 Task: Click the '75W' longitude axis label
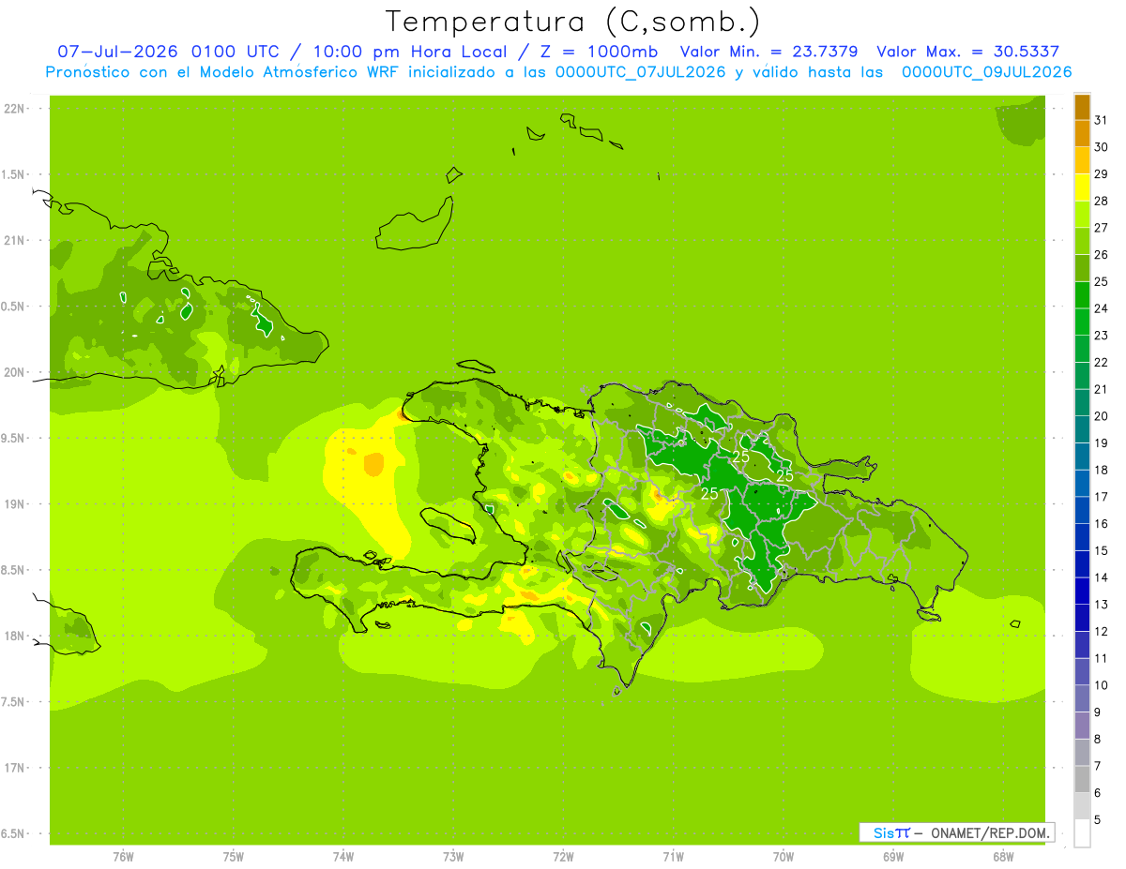pos(233,857)
